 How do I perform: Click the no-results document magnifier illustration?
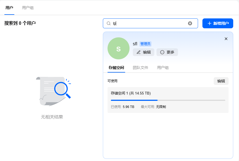click(x=54, y=91)
